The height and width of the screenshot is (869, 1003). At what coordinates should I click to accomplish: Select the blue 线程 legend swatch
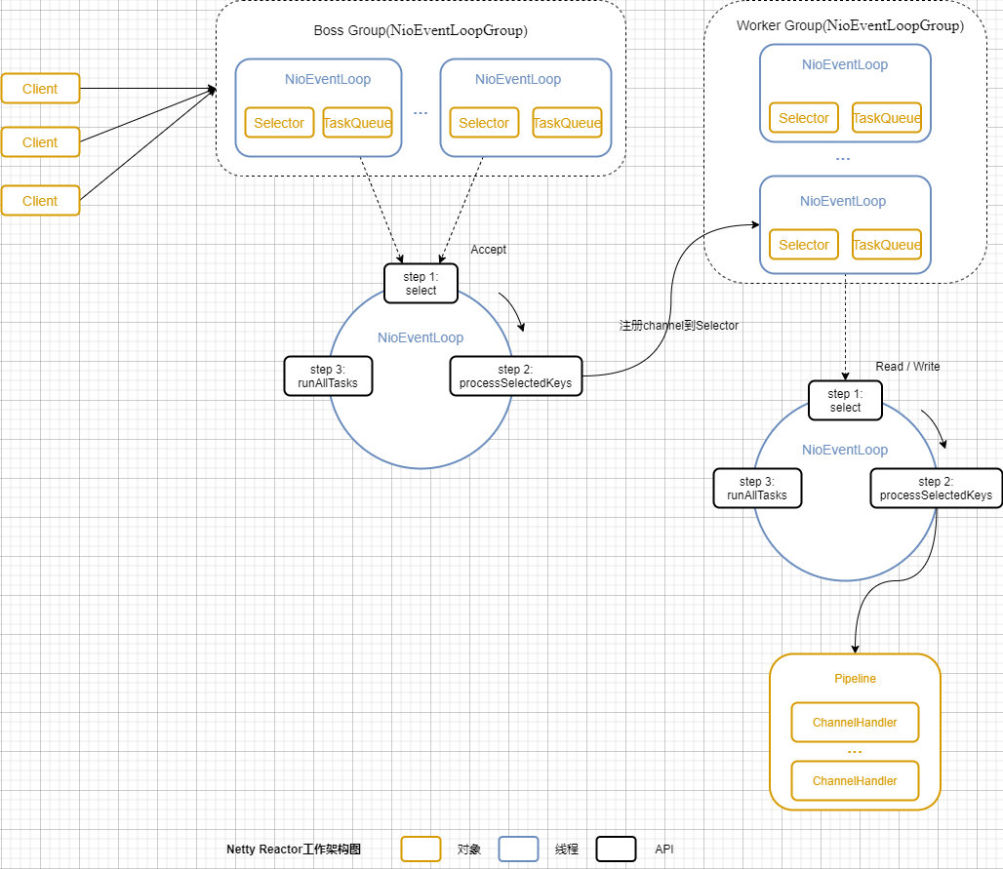pyautogui.click(x=518, y=849)
